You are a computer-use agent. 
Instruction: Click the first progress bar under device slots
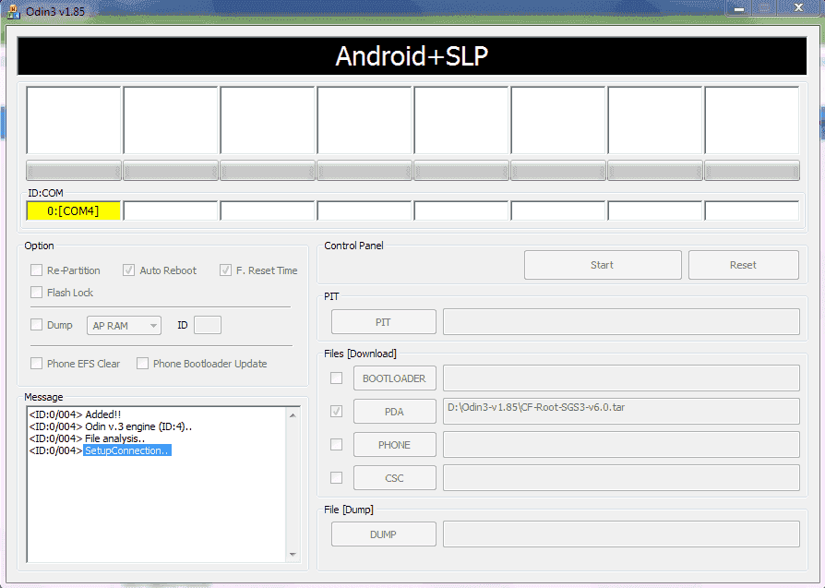[x=74, y=171]
